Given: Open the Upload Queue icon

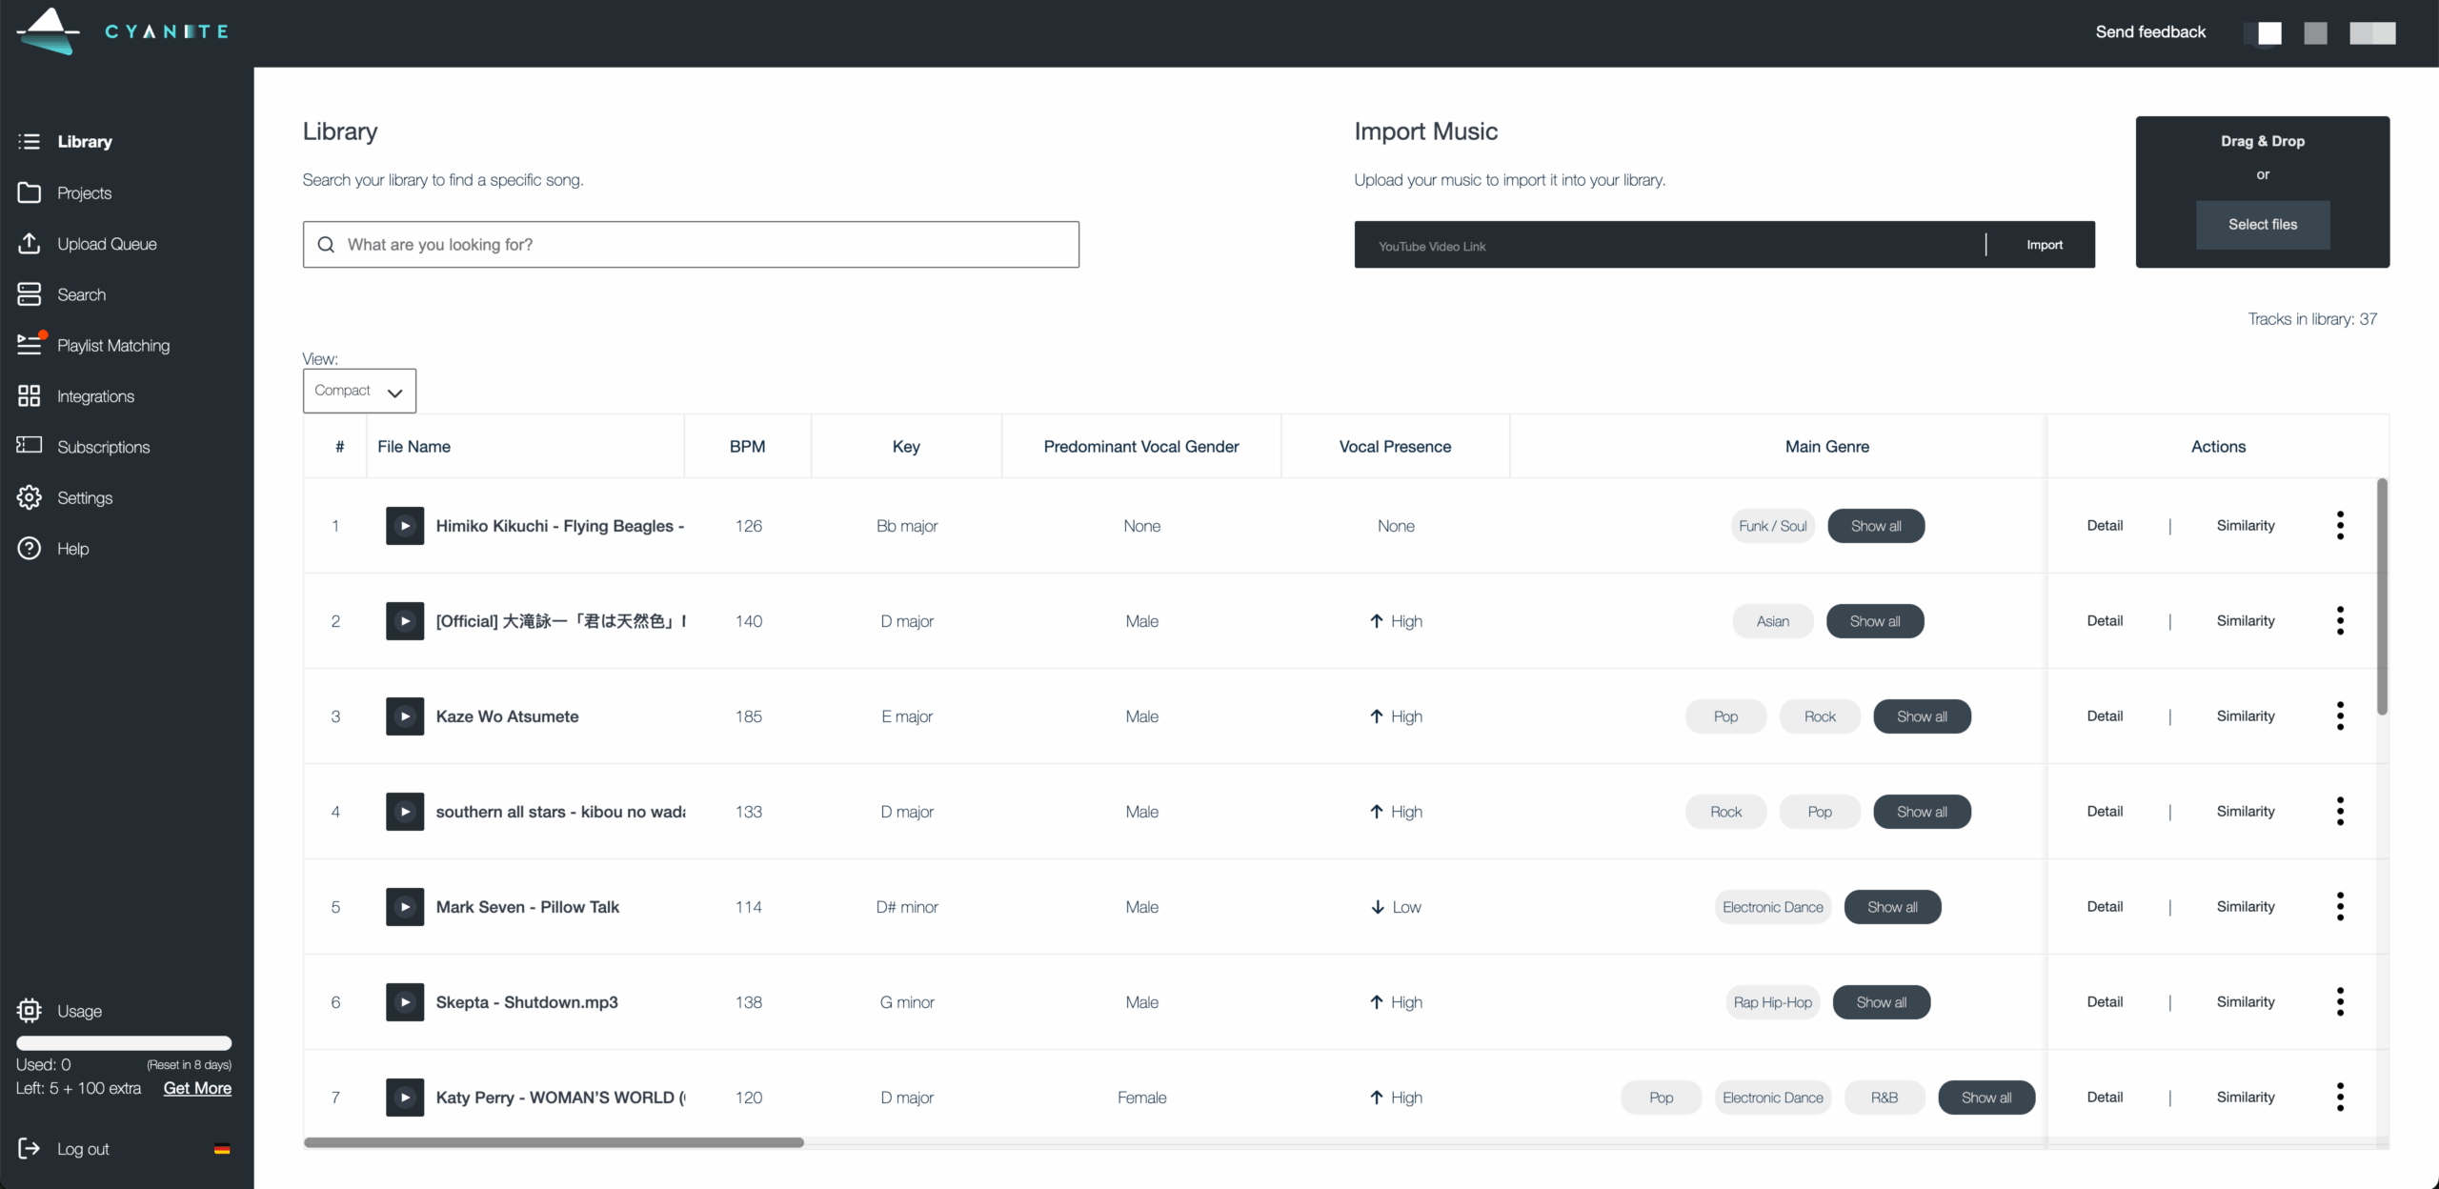Looking at the screenshot, I should tap(30, 244).
